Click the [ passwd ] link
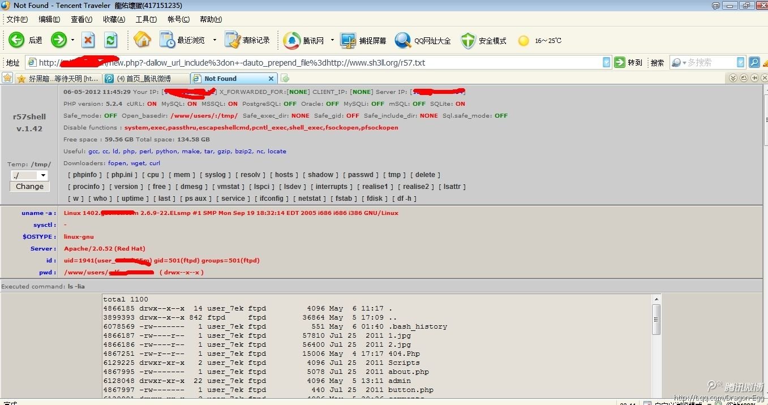The image size is (768, 405). click(361, 175)
